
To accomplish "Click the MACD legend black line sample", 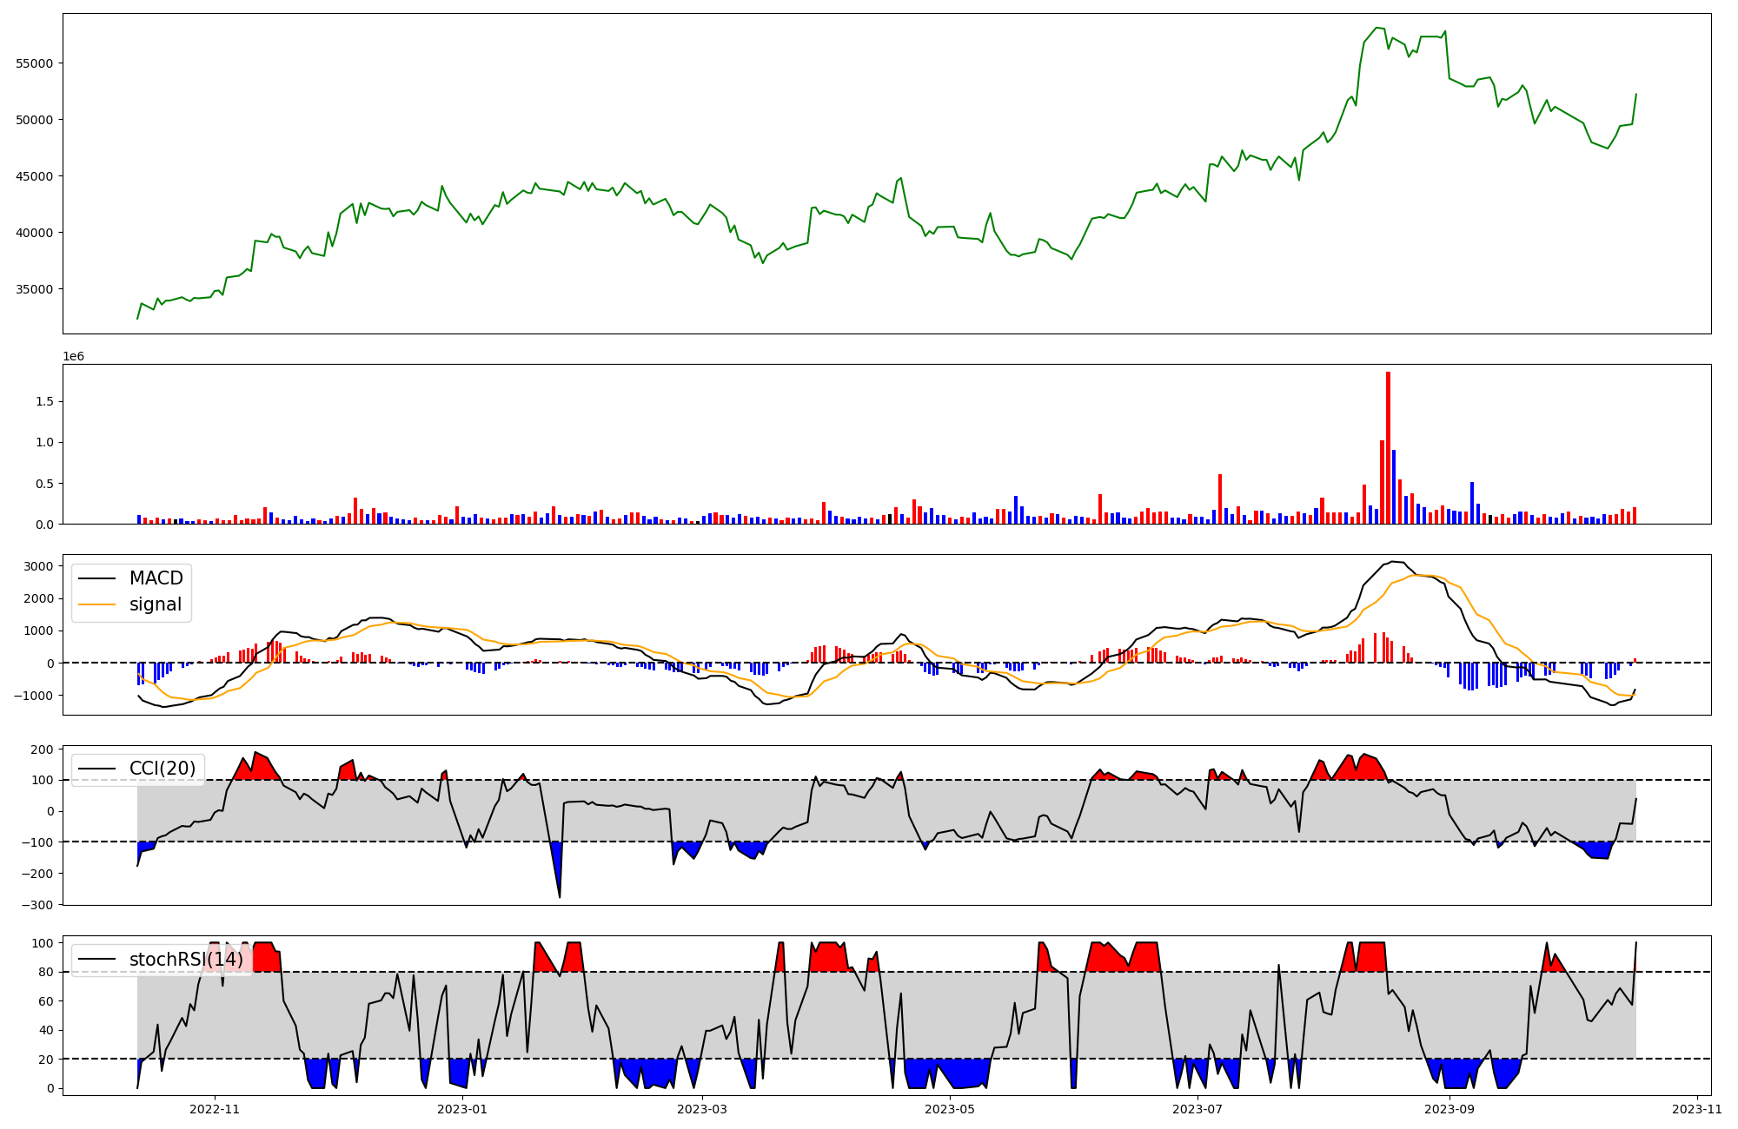I will pos(97,578).
